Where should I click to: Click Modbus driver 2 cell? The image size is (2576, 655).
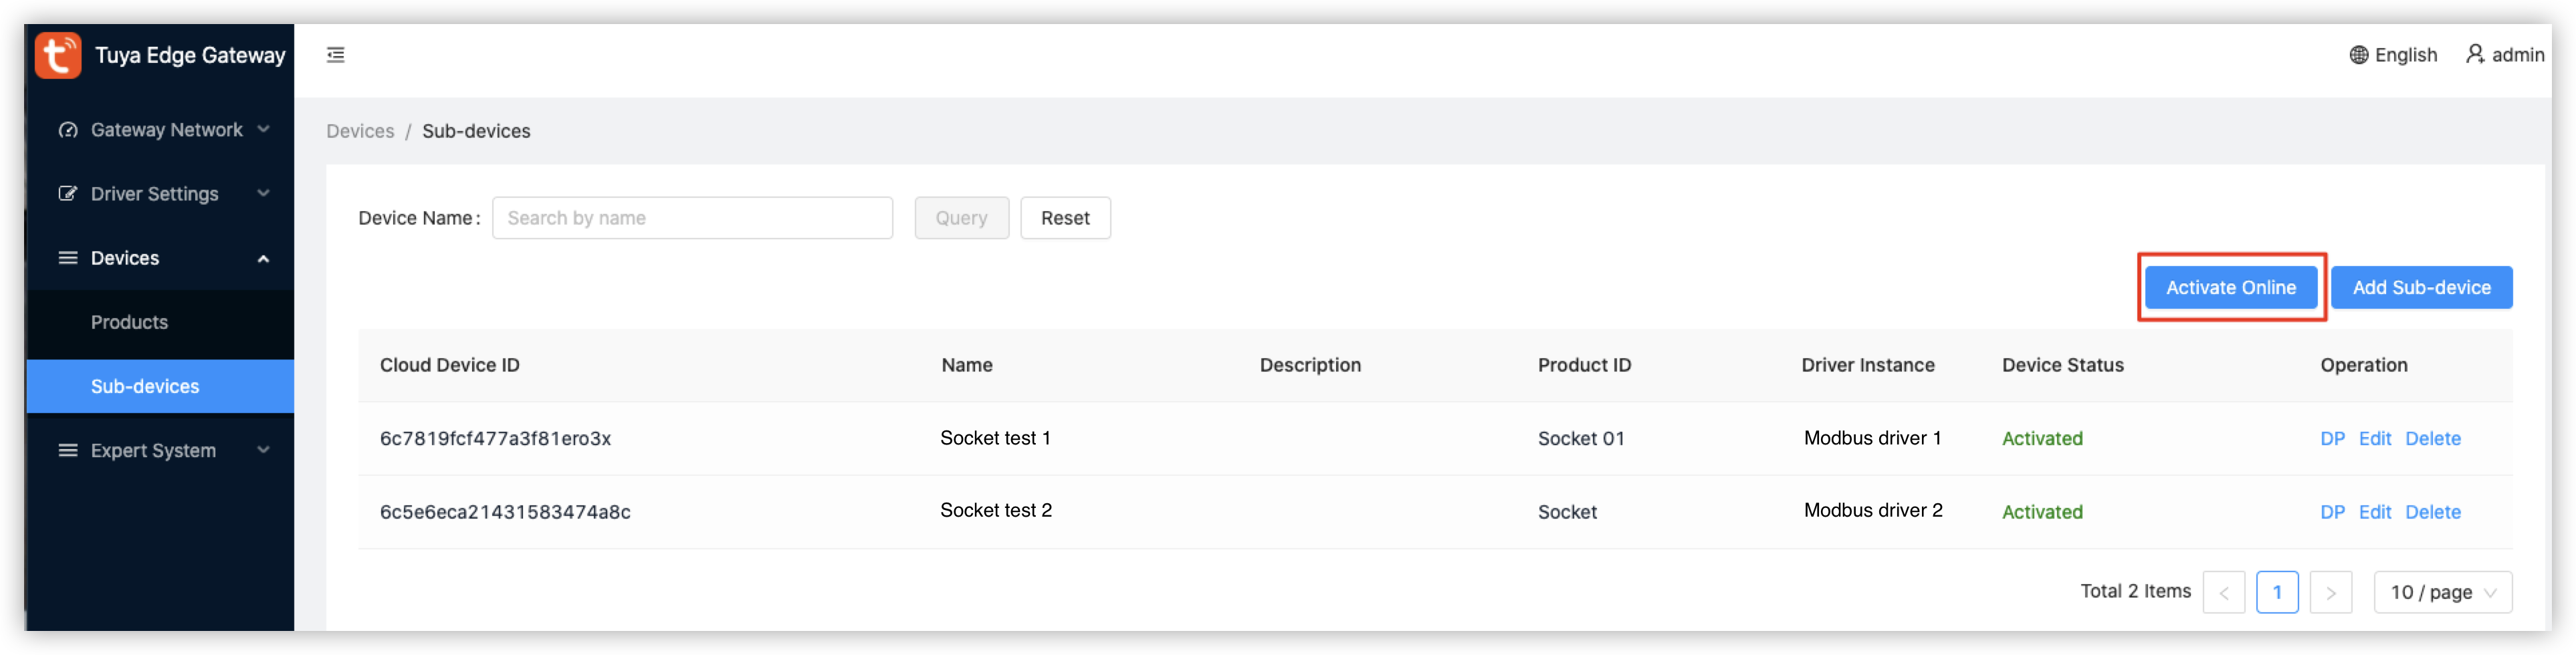click(x=1873, y=510)
